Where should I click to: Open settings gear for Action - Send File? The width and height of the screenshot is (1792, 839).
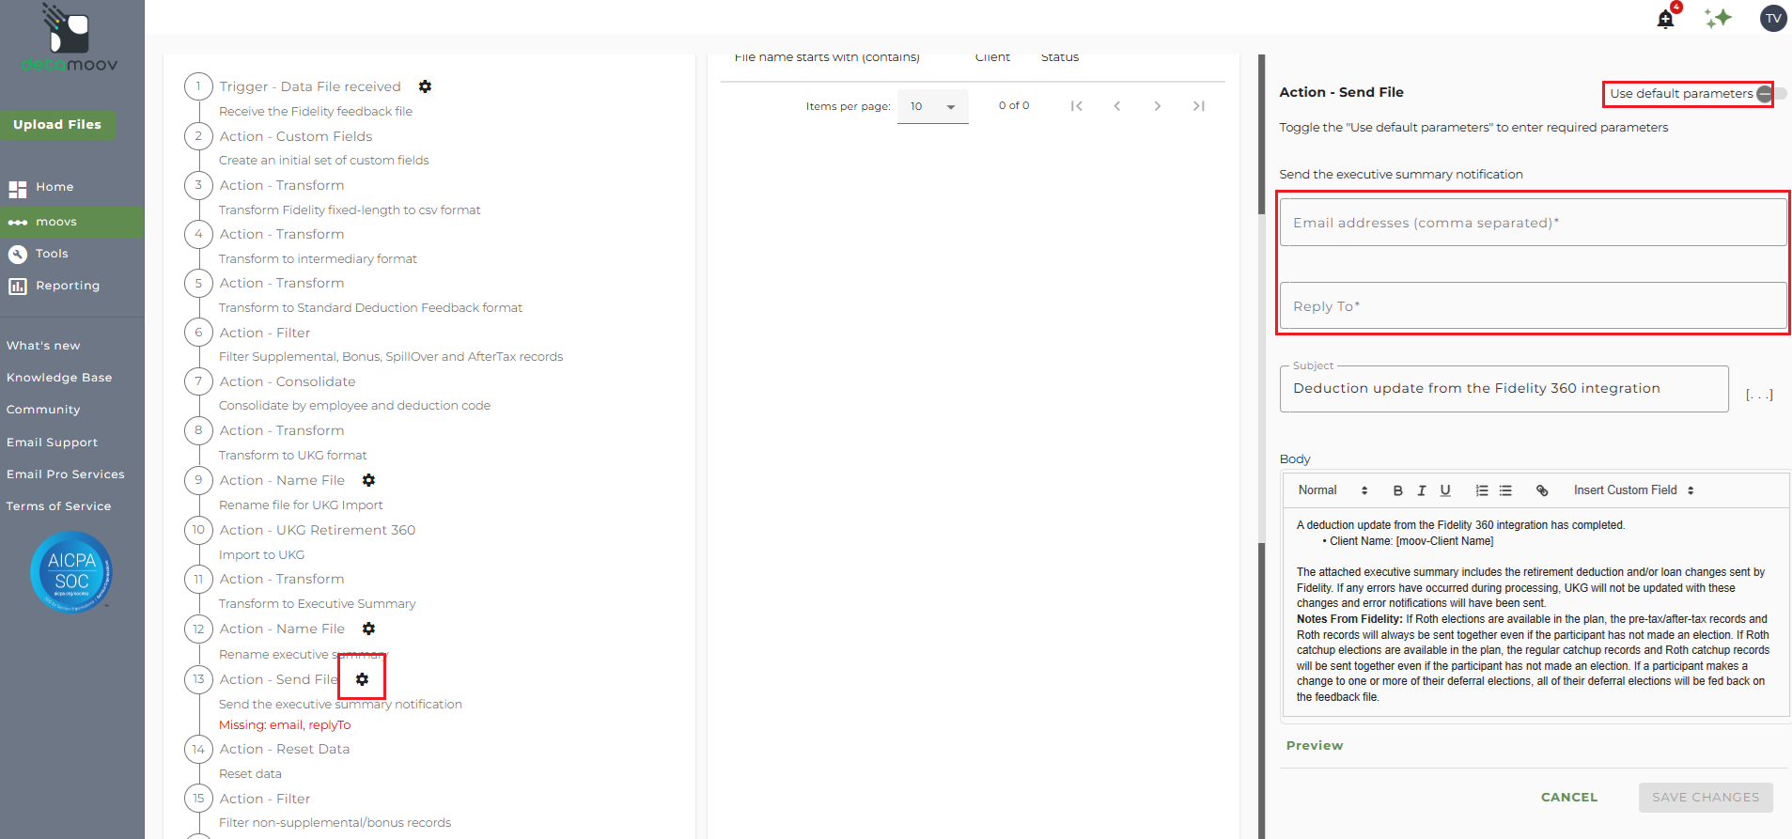click(362, 679)
